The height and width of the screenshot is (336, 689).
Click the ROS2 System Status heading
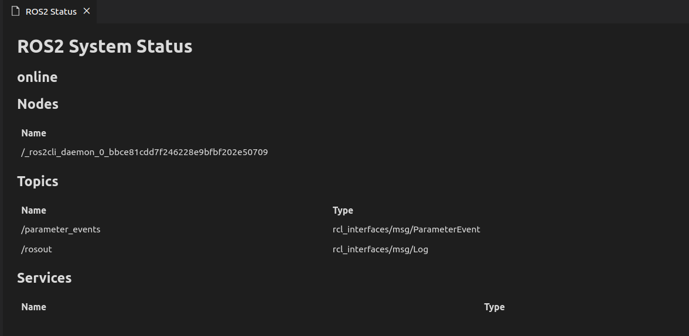click(104, 47)
